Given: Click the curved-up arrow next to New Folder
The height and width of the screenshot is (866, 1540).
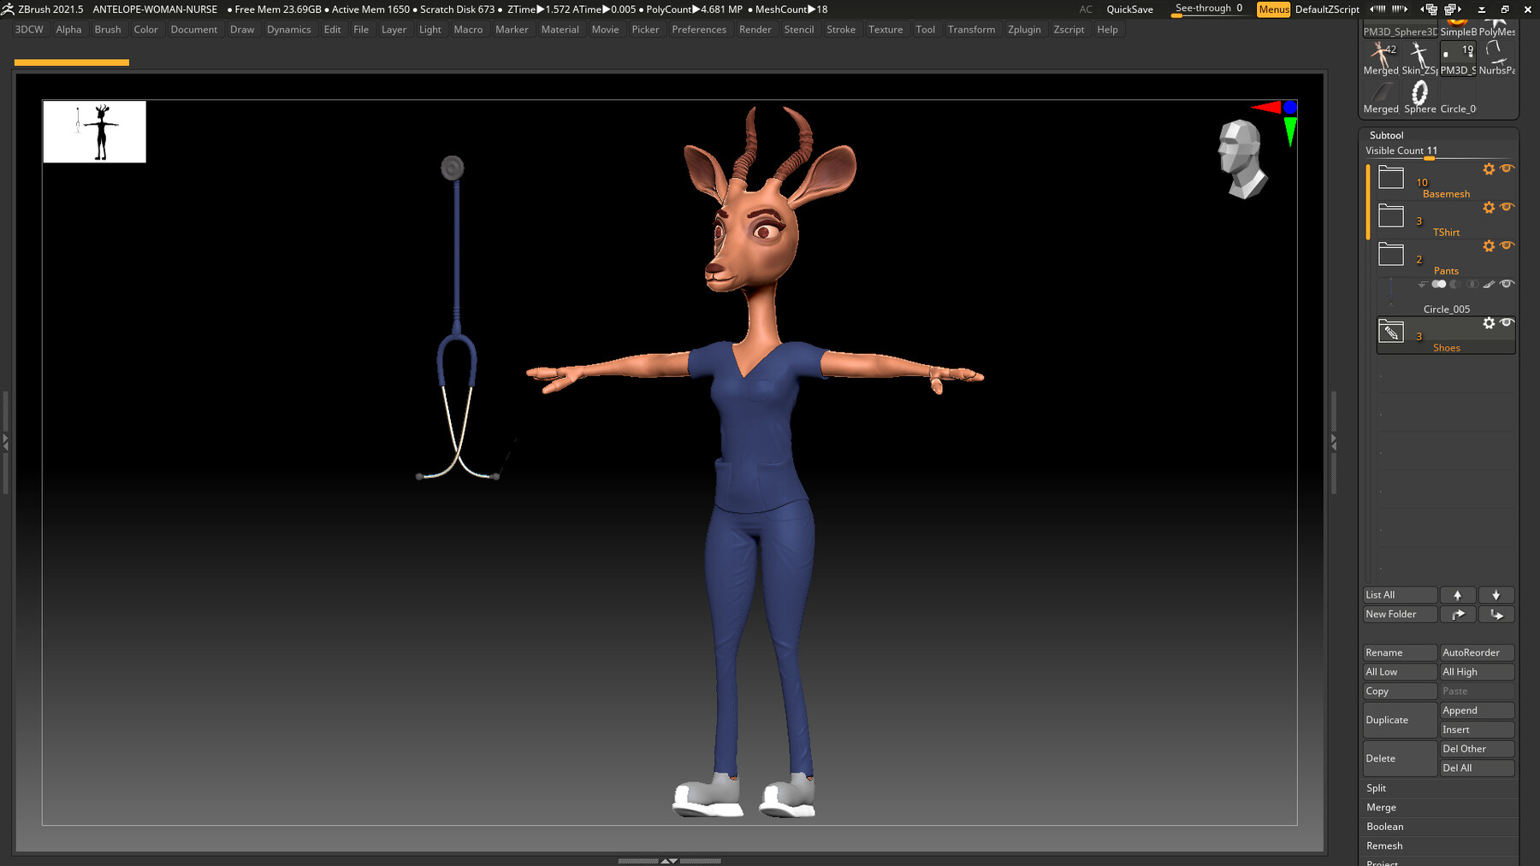Looking at the screenshot, I should click(x=1458, y=615).
